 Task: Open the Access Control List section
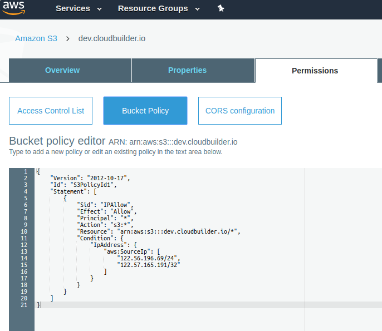(x=51, y=111)
